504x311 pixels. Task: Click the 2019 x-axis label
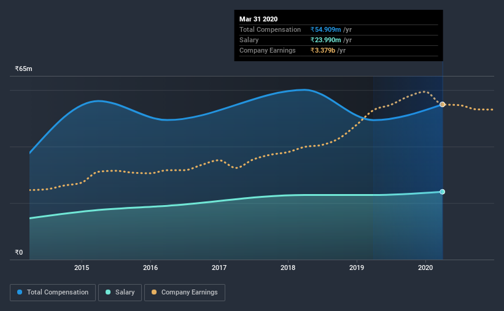click(x=357, y=268)
